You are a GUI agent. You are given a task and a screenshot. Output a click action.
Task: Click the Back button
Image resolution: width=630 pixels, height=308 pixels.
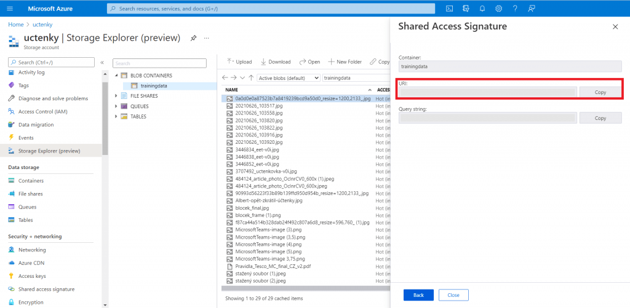click(x=418, y=295)
